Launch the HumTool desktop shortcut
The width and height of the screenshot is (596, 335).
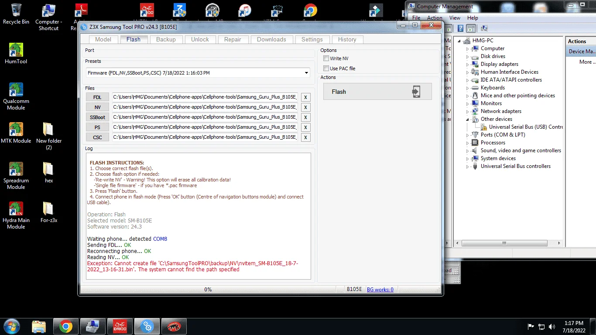pos(16,54)
